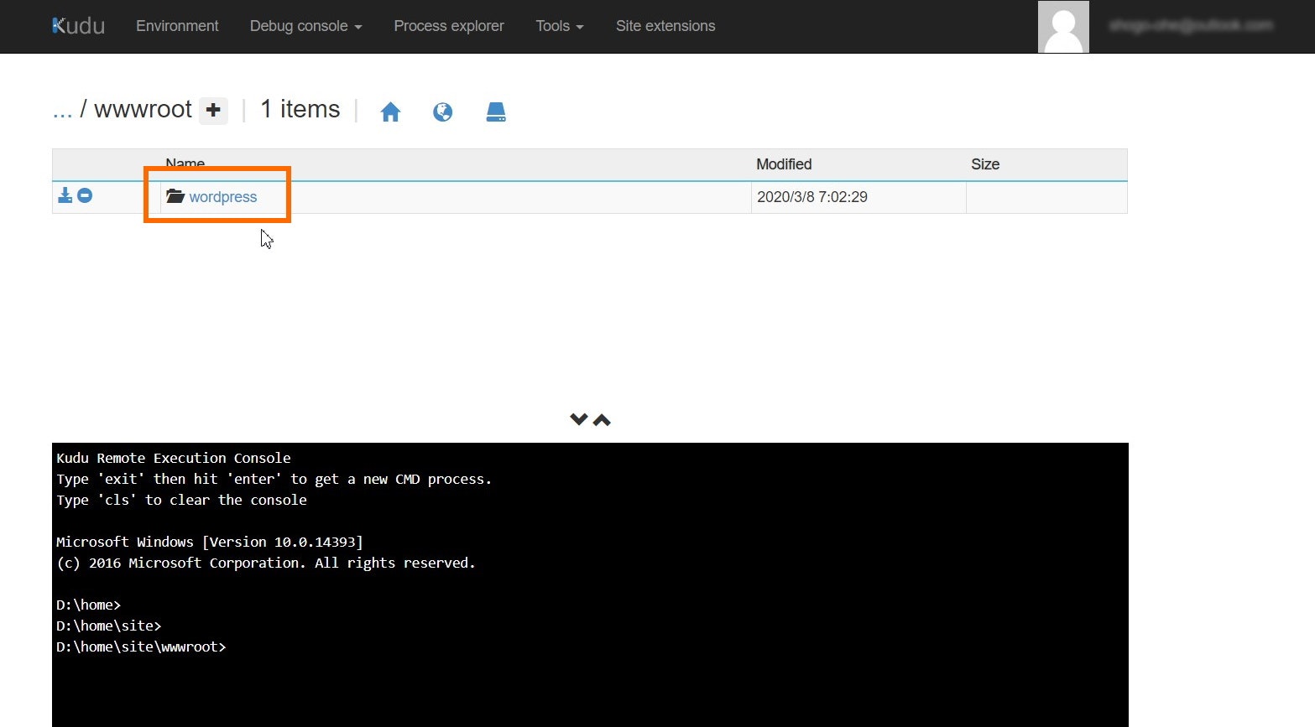Click the home icon to go to root directory

tap(390, 111)
